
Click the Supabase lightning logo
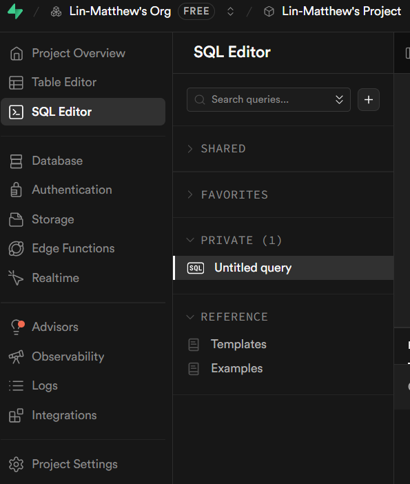pos(15,12)
